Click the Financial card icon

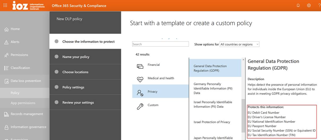(140, 66)
